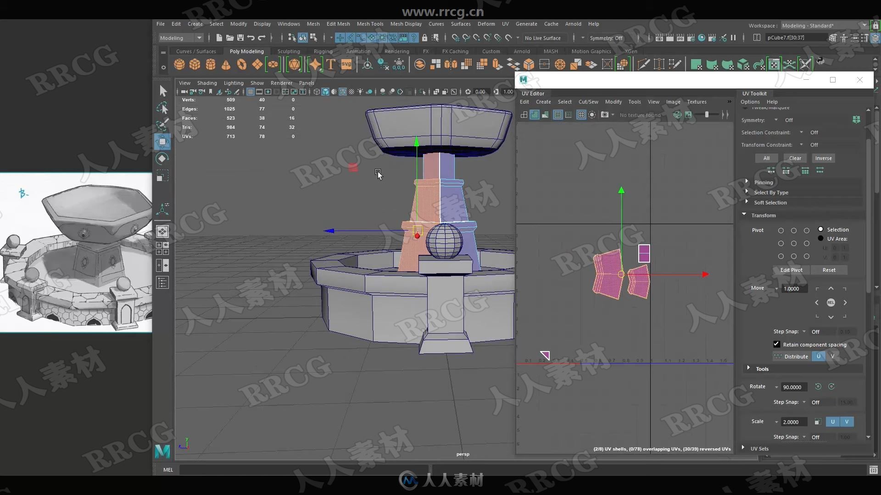Click the symmetry toggle icon in UV Toolkit
Image resolution: width=881 pixels, height=495 pixels.
(x=857, y=119)
